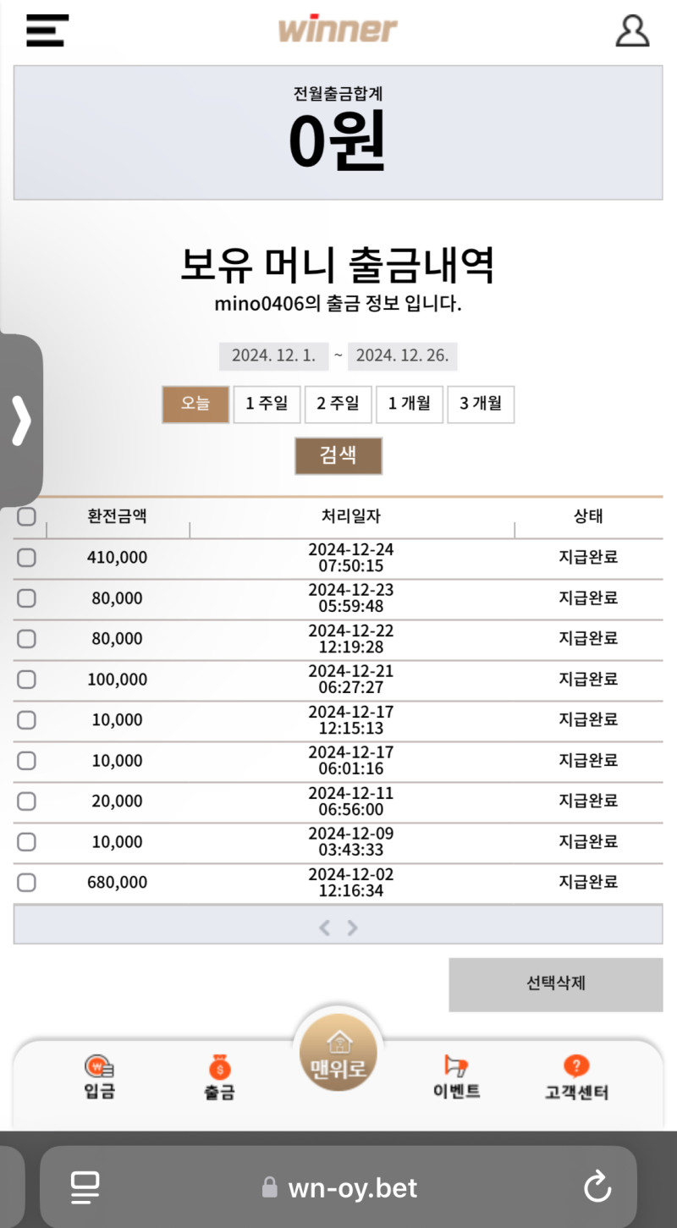Open the 2024. 12. 1. start date field
Viewport: 677px width, 1228px height.
tap(274, 356)
